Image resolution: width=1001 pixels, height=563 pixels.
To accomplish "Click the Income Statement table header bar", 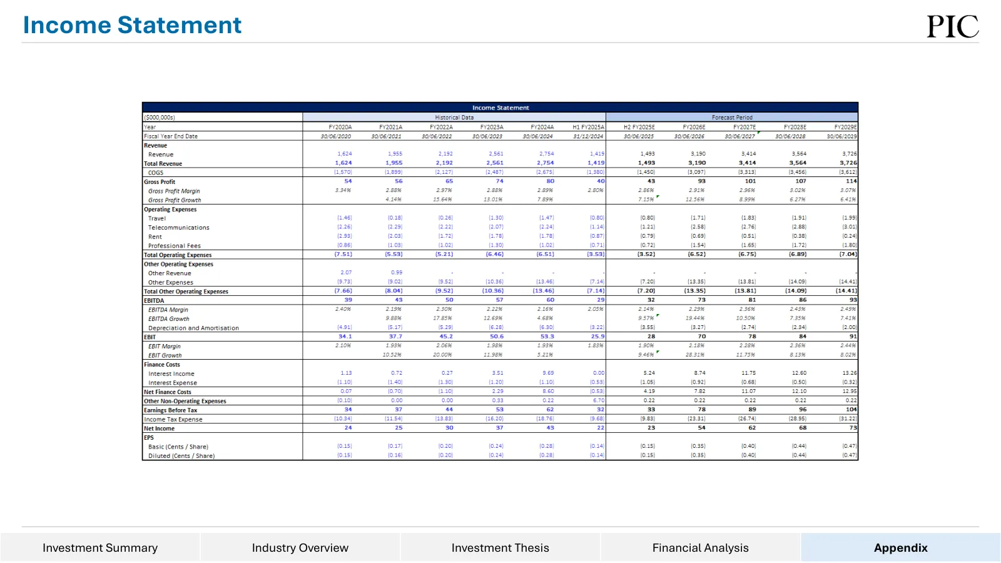I will 500,108.
